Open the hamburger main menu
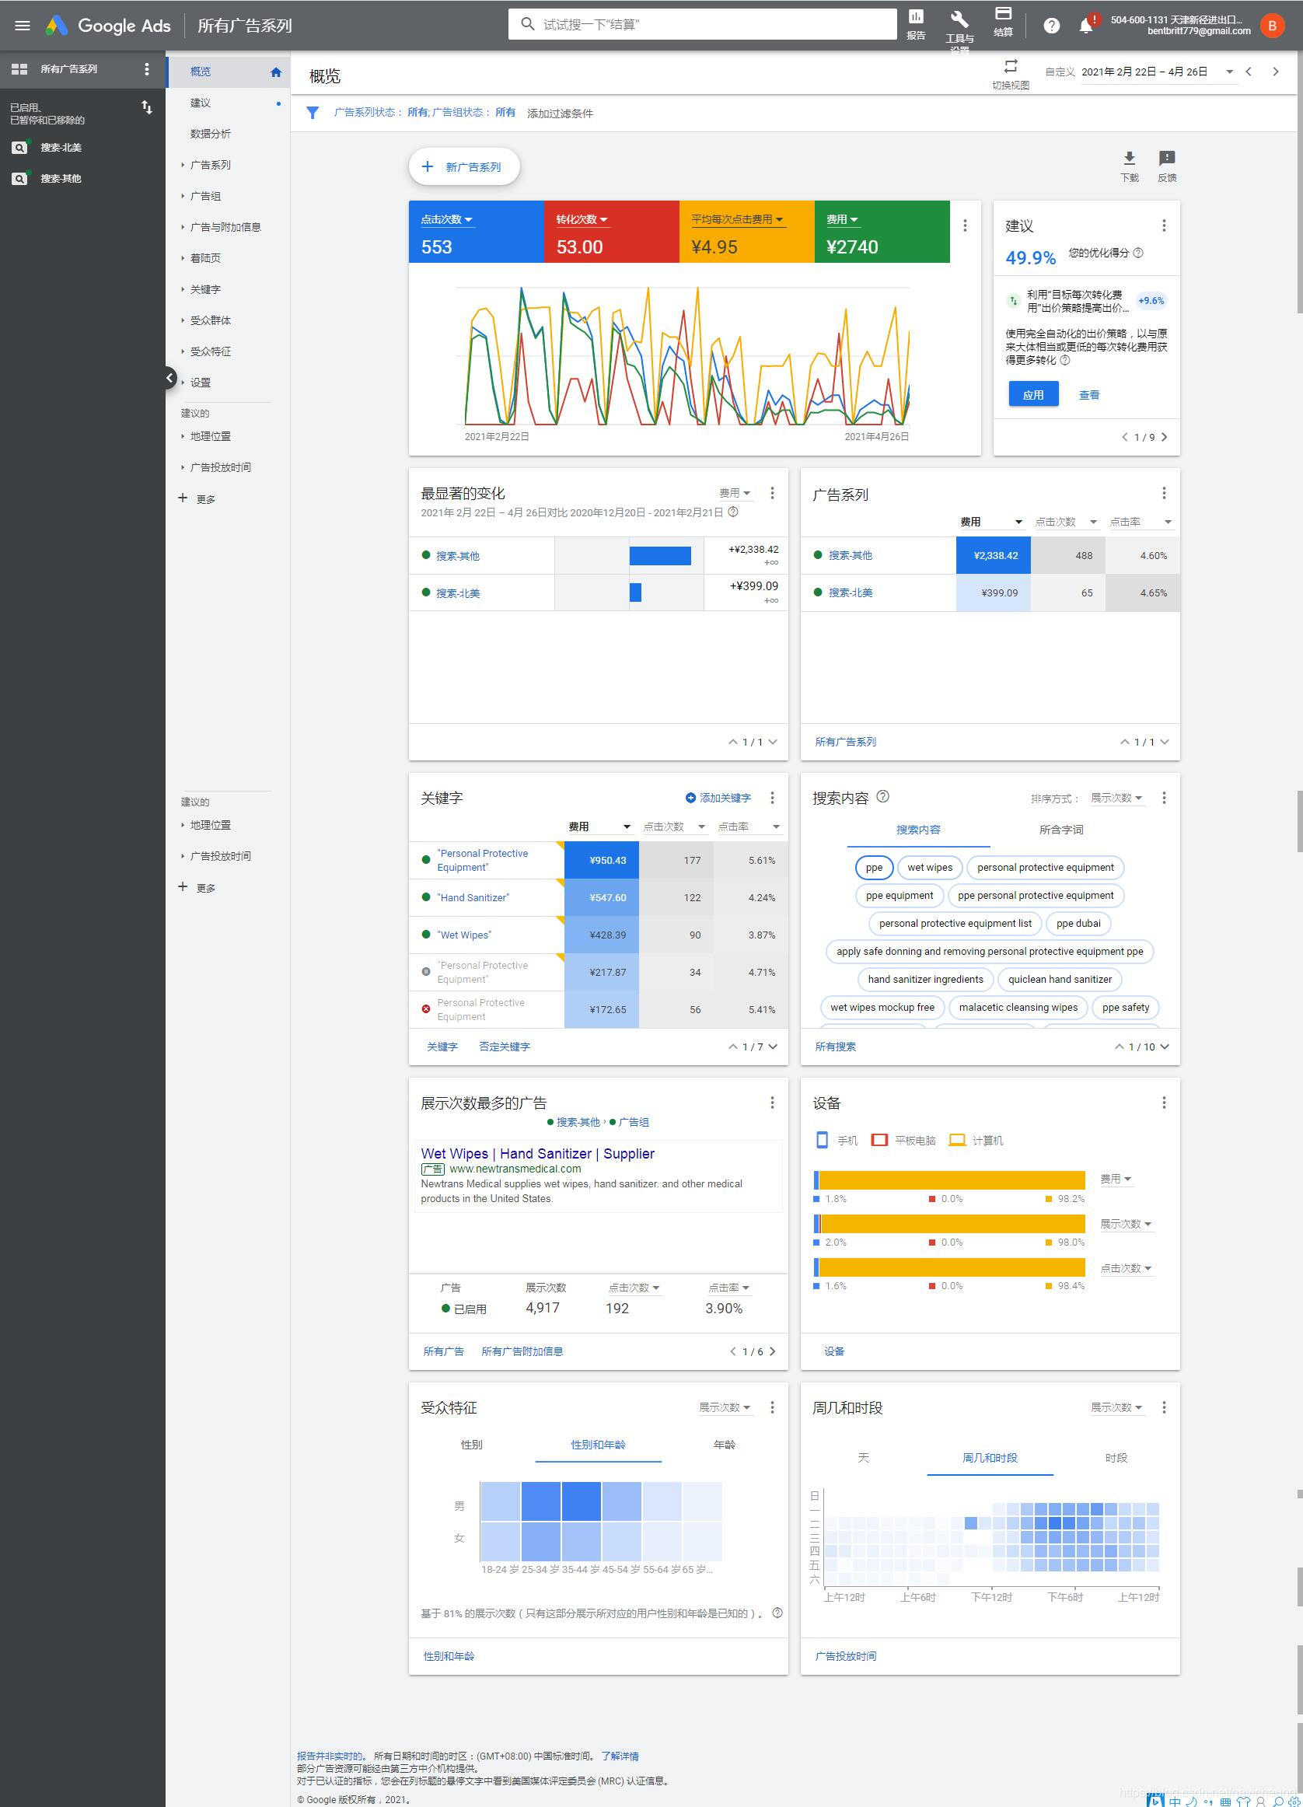 pyautogui.click(x=23, y=26)
